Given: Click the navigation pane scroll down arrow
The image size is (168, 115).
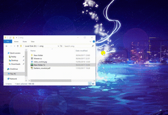Looking at the screenshot, I should (x=26, y=81).
